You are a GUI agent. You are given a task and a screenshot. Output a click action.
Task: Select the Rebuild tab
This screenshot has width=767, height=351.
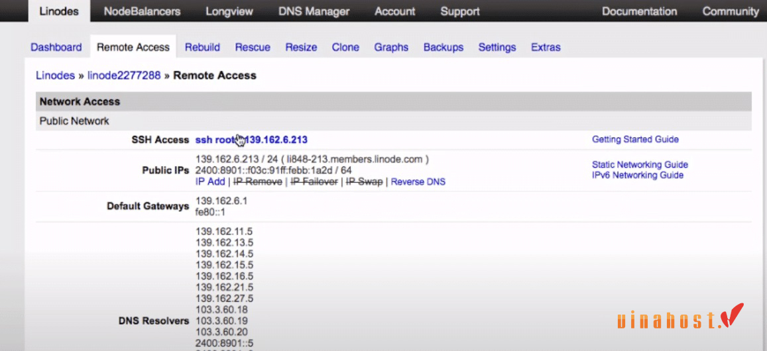(x=202, y=47)
